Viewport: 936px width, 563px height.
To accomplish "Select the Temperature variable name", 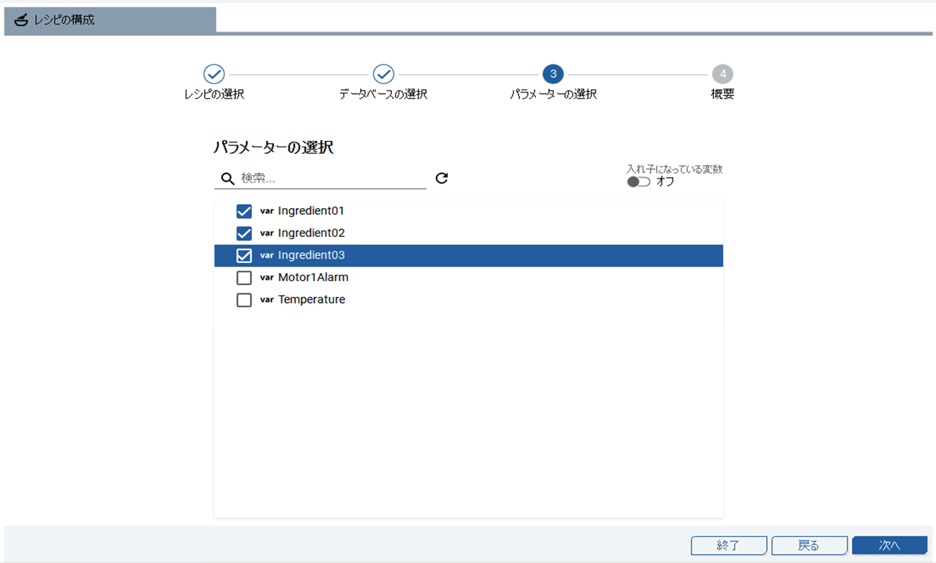I will [x=311, y=300].
